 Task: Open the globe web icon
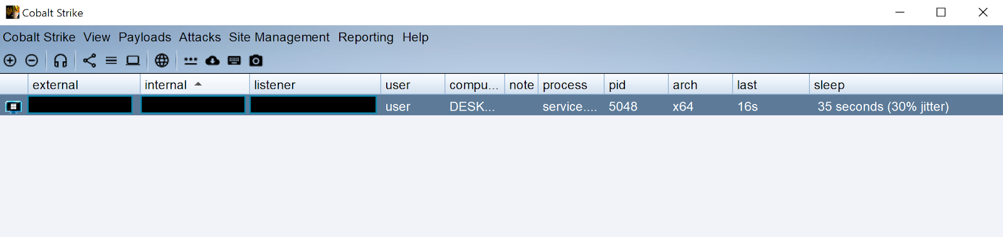162,61
